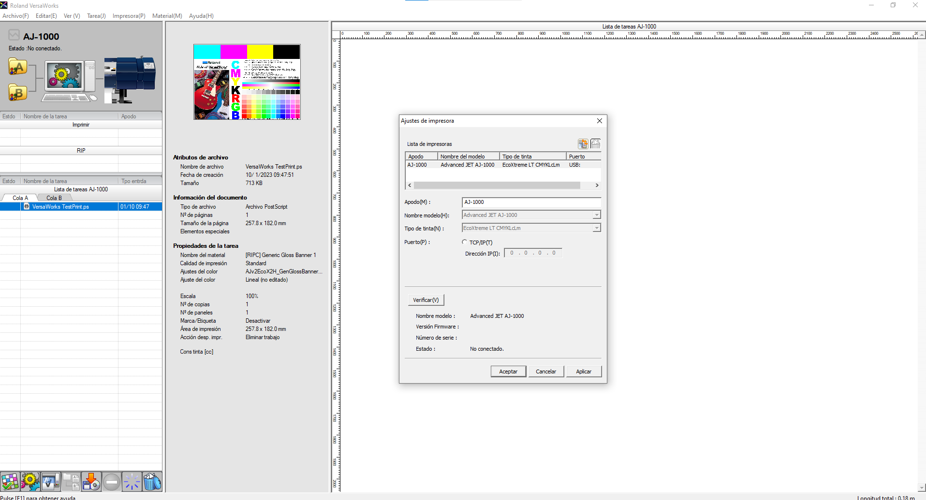Open the Ver menu
Image resolution: width=926 pixels, height=500 pixels.
[72, 16]
